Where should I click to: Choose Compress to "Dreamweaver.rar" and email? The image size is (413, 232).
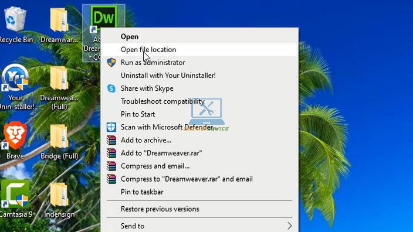tap(199, 179)
